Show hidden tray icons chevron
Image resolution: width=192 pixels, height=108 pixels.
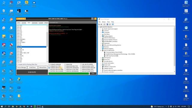tap(166, 106)
